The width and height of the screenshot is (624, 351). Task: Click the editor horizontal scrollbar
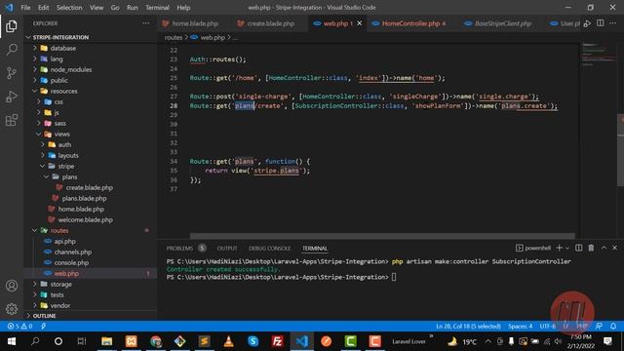pyautogui.click(x=382, y=236)
